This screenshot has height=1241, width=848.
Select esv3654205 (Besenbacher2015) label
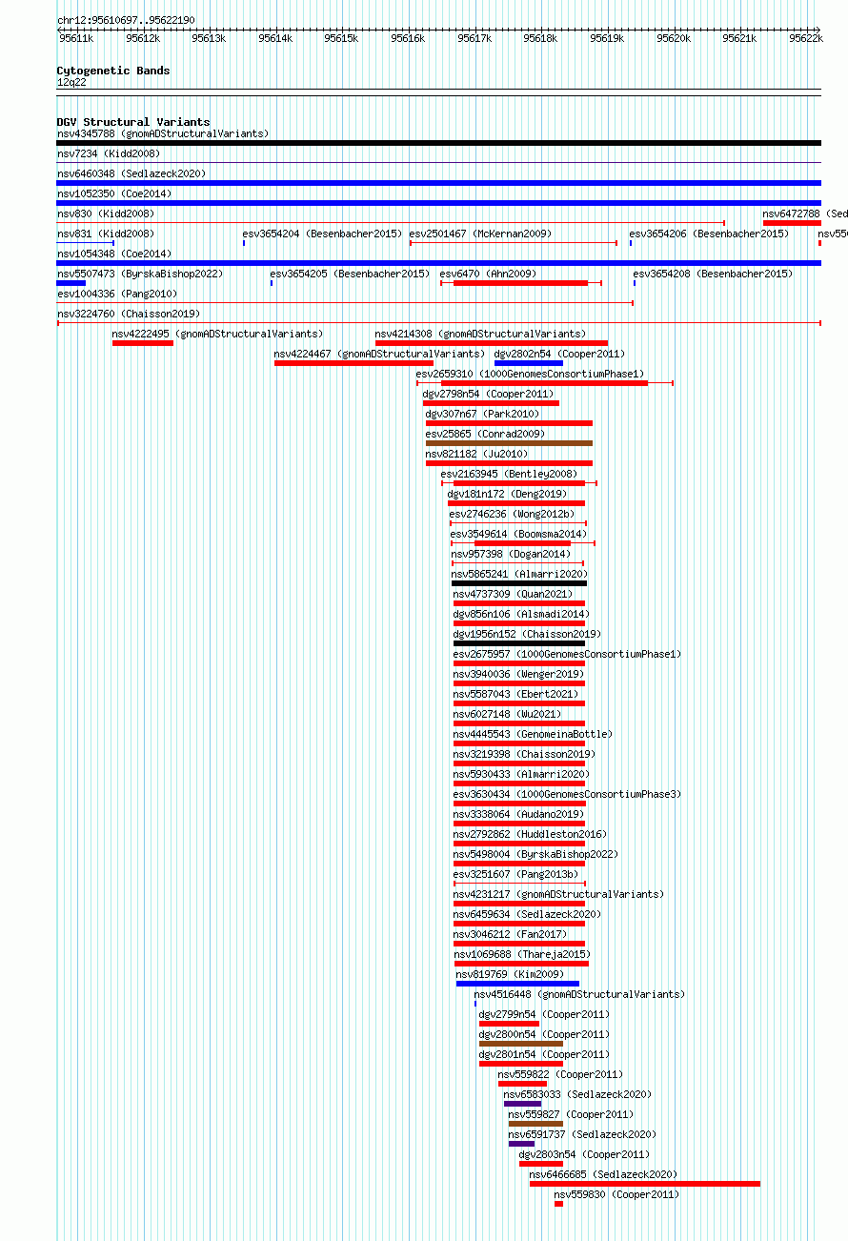coord(350,274)
